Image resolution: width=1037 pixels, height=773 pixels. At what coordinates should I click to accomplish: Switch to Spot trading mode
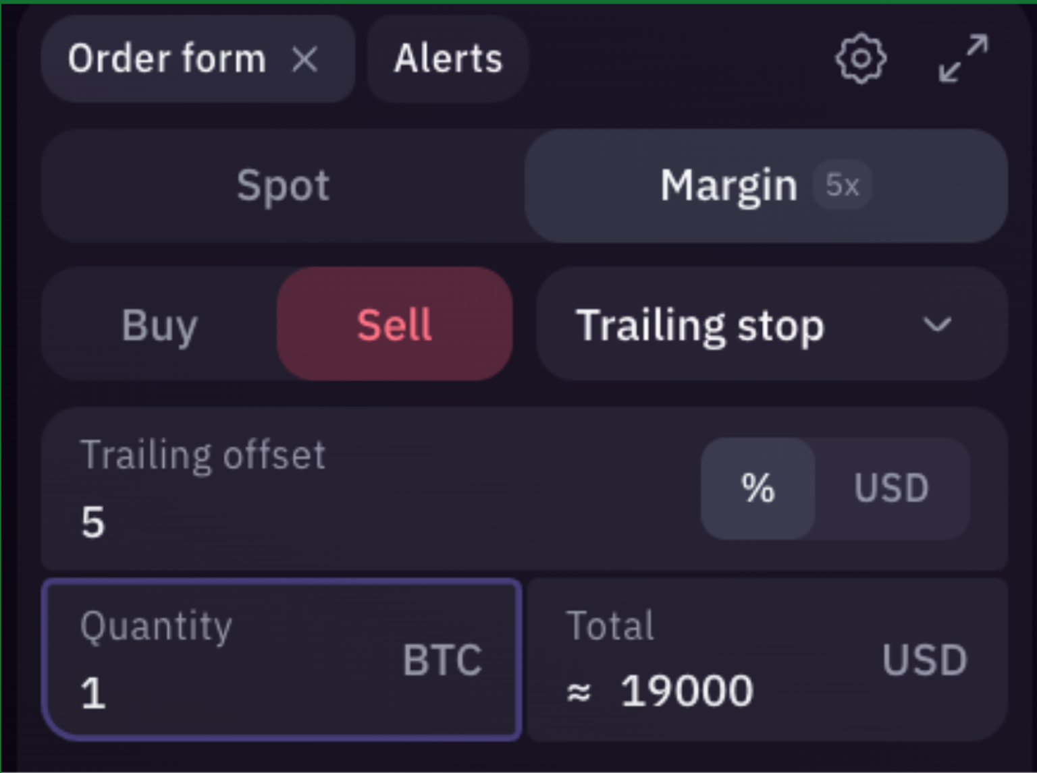(x=282, y=185)
